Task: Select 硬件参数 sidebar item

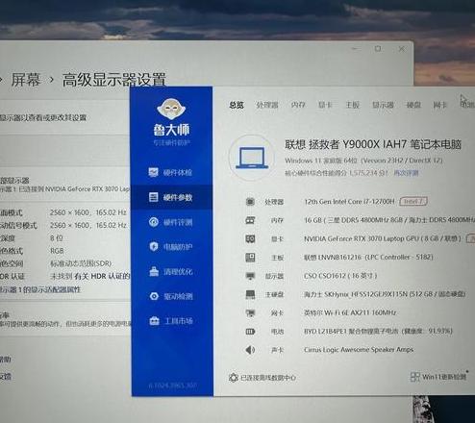Action: coord(171,197)
